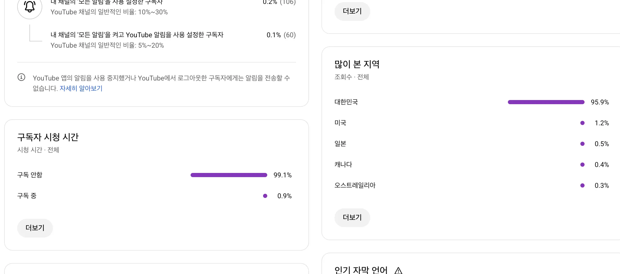Click the 99.1% value next to 구독 안함
Viewport: 620px width, 274px height.
tap(282, 175)
